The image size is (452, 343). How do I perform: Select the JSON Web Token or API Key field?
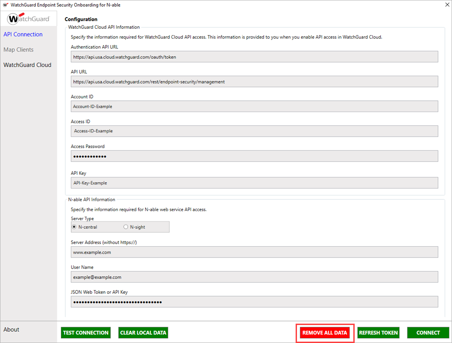[x=254, y=301]
